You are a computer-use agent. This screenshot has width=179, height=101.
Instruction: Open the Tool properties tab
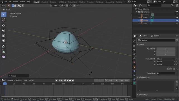pos(134,41)
